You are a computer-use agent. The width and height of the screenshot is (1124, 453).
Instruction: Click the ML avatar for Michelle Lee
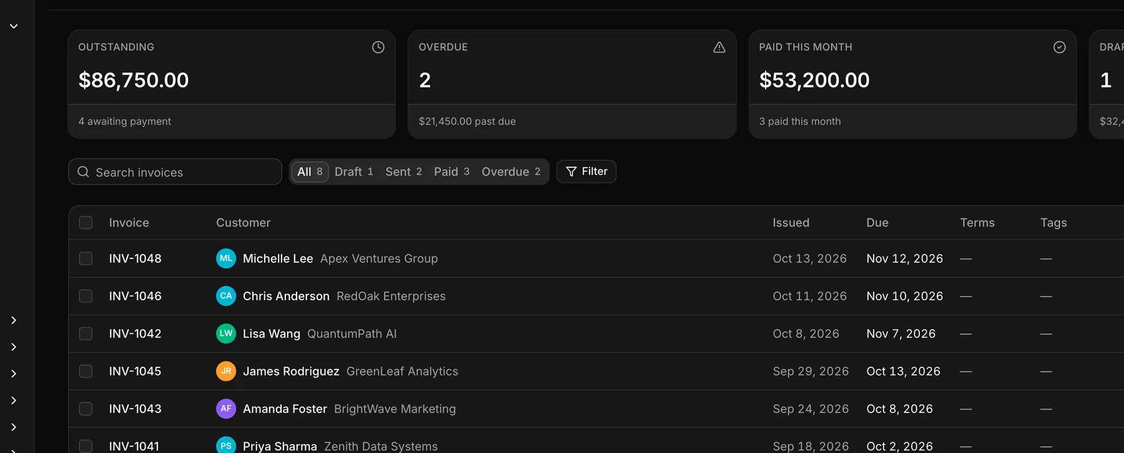(226, 258)
